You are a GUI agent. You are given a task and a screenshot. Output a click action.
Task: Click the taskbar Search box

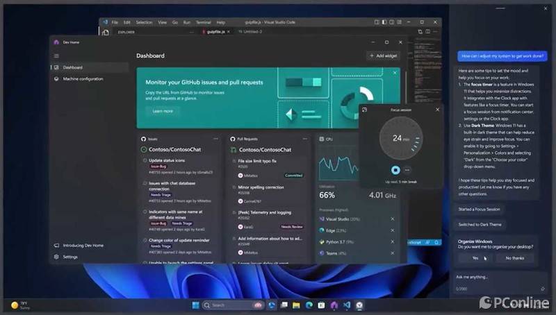[233, 305]
